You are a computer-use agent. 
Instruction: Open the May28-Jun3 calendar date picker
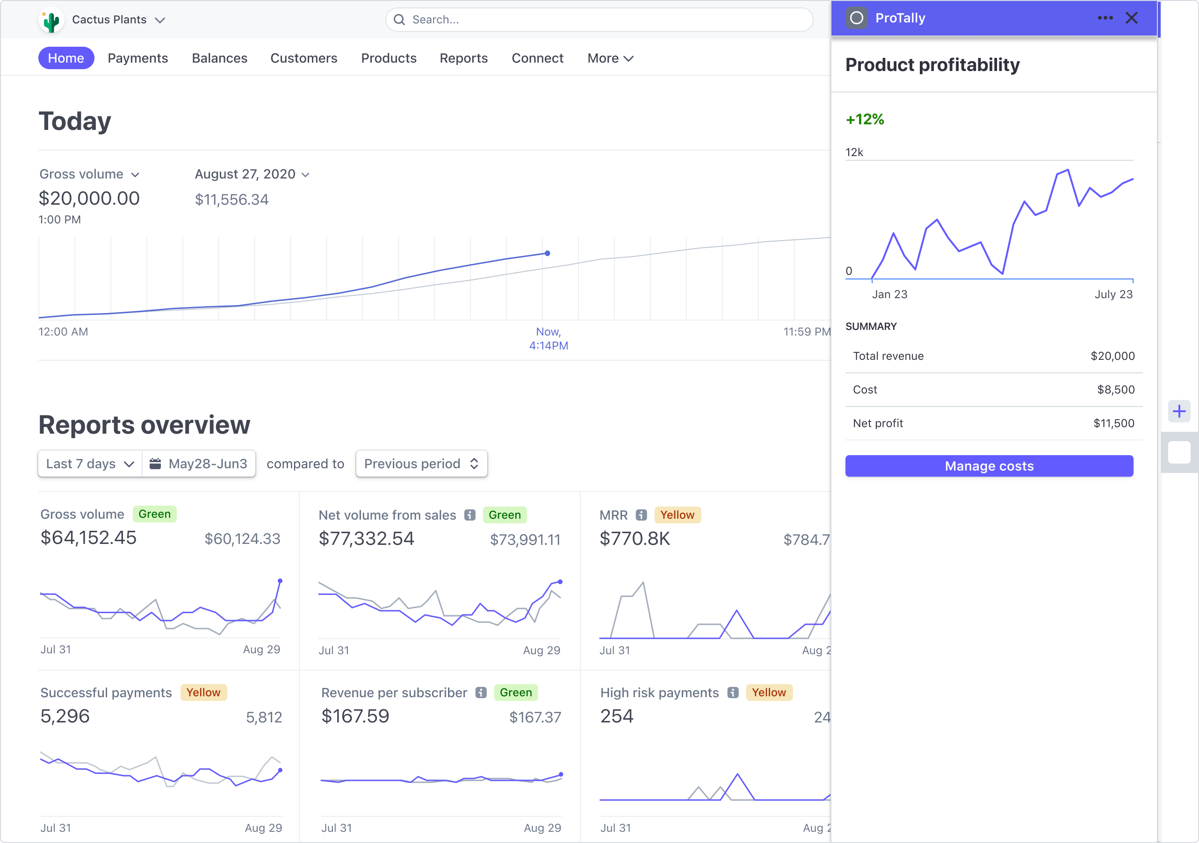point(199,464)
